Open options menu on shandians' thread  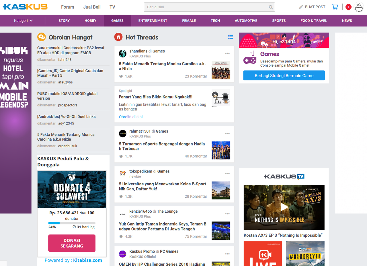[227, 53]
